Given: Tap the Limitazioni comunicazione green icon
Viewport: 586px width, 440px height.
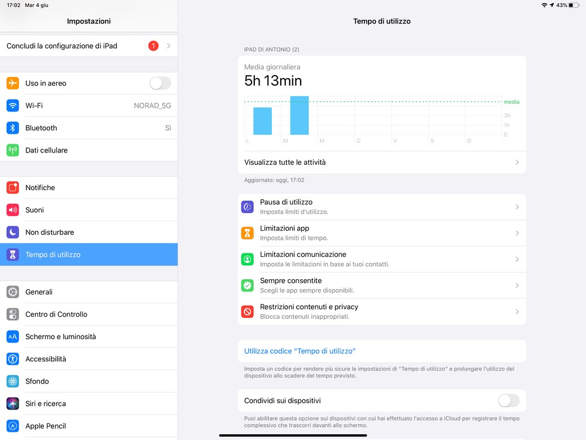Looking at the screenshot, I should point(247,259).
